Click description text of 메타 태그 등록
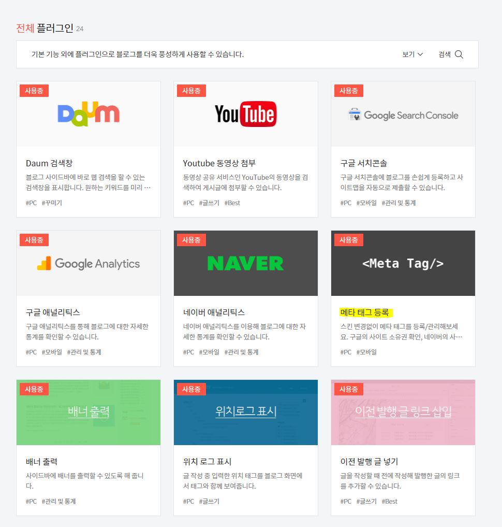The width and height of the screenshot is (502, 527). pyautogui.click(x=401, y=332)
